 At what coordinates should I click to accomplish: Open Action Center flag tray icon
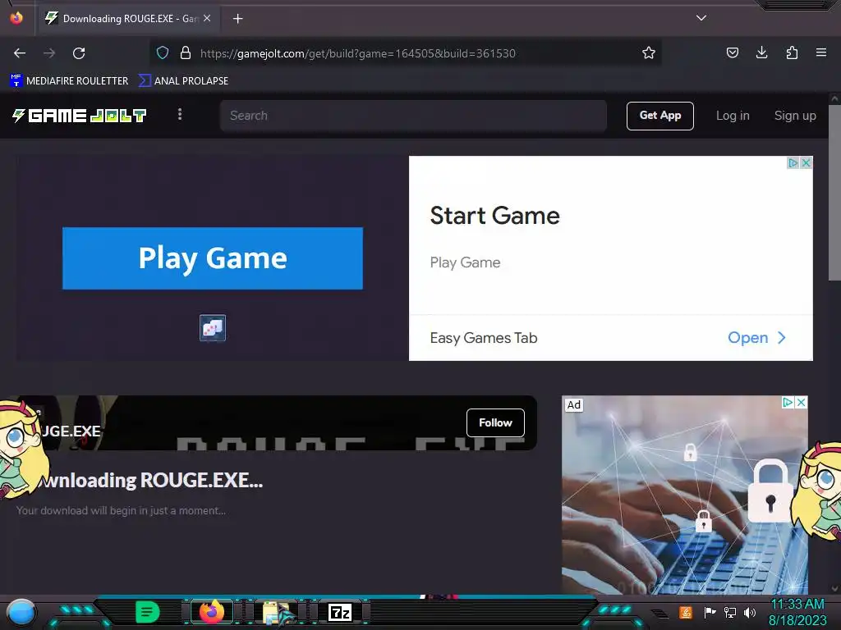click(710, 612)
